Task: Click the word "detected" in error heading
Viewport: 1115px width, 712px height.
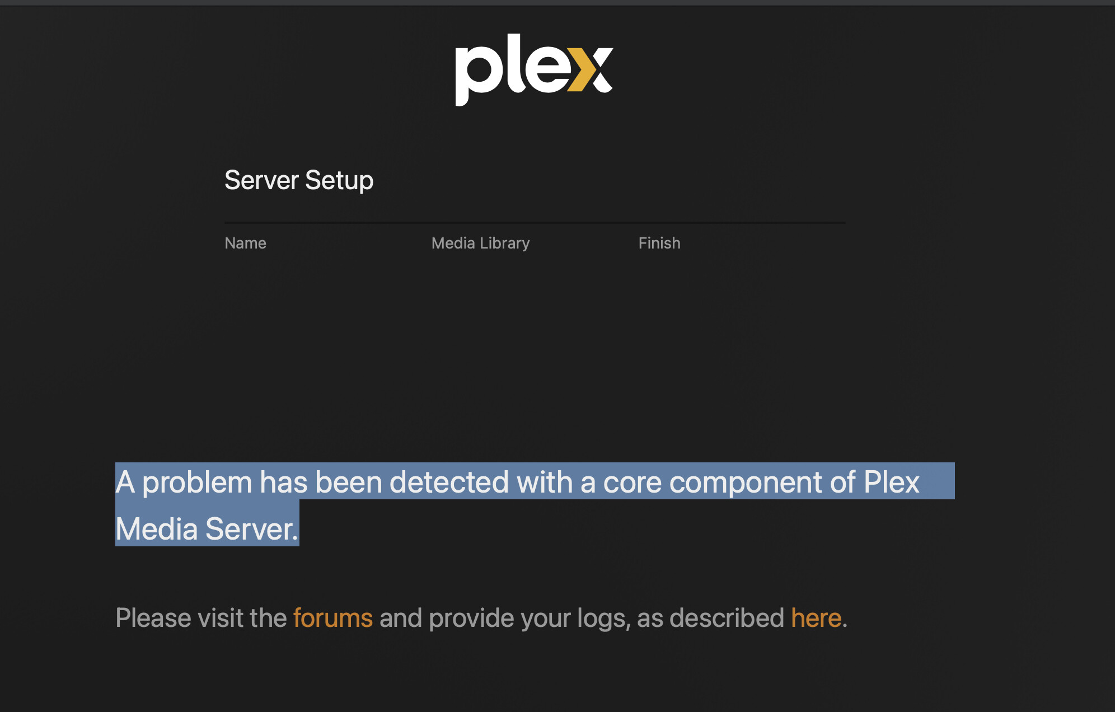Action: coord(449,482)
